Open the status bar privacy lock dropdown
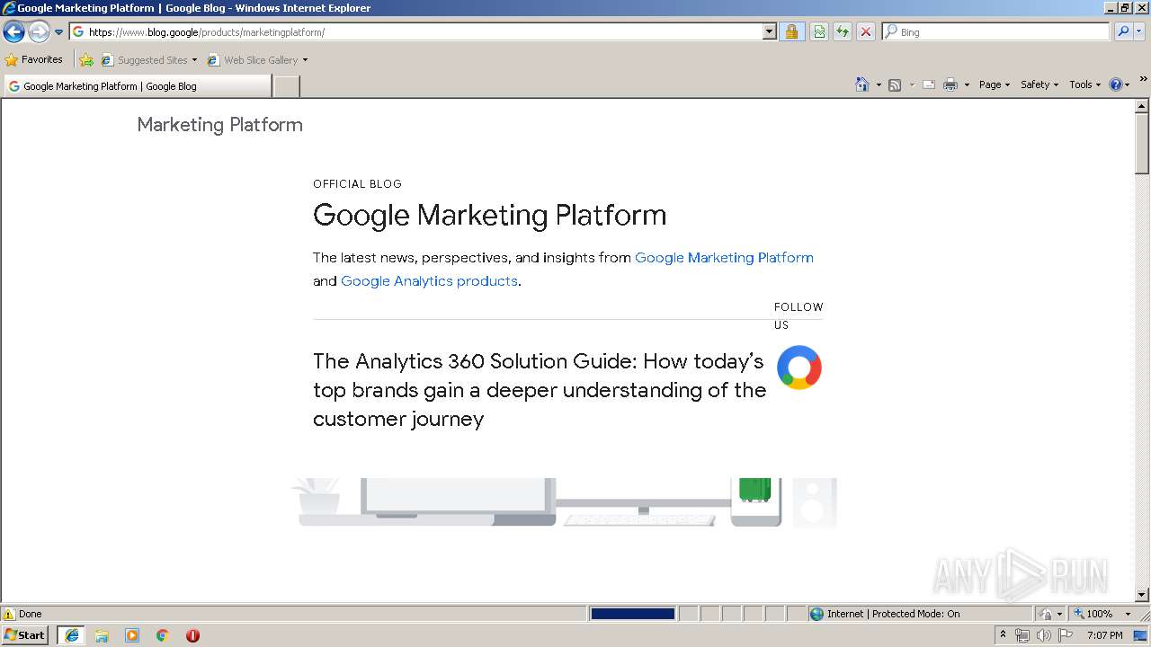This screenshot has height=647, width=1151. click(x=1050, y=614)
